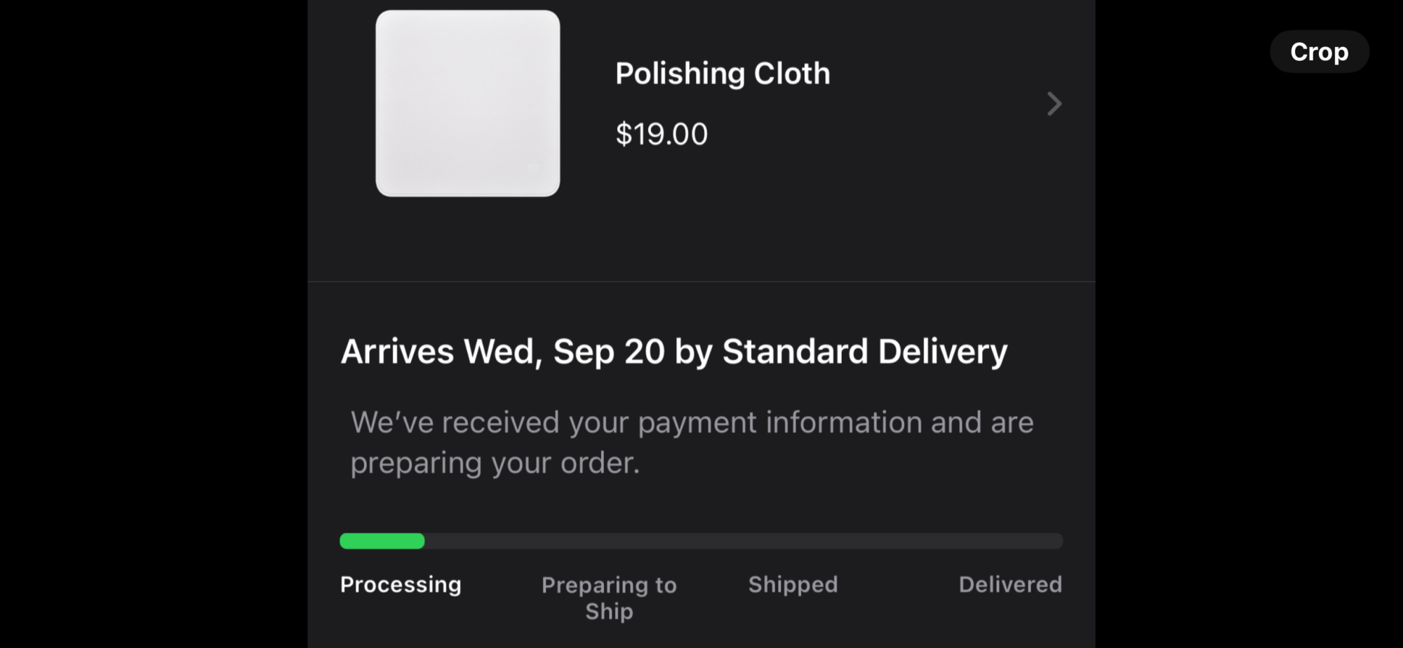This screenshot has width=1403, height=648.
Task: Select the Polishing Cloth product title
Action: [x=723, y=74]
